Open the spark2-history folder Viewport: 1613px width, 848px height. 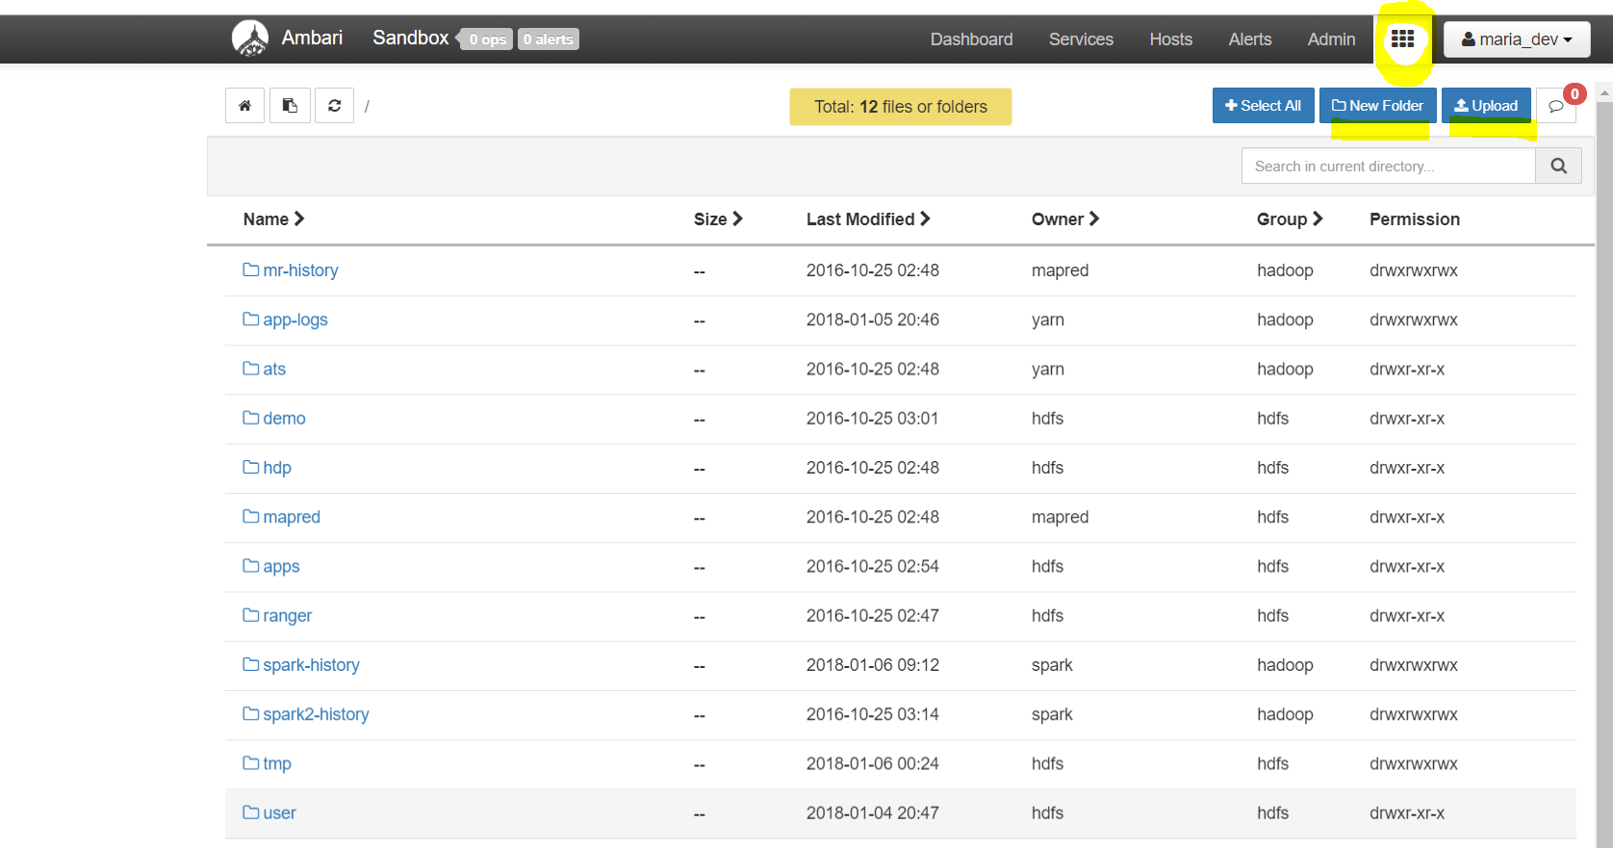point(316,714)
